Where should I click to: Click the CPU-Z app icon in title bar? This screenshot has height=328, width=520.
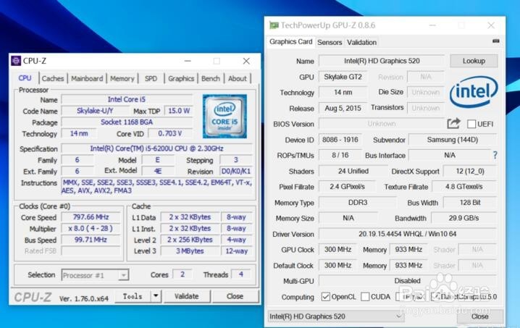pyautogui.click(x=16, y=61)
